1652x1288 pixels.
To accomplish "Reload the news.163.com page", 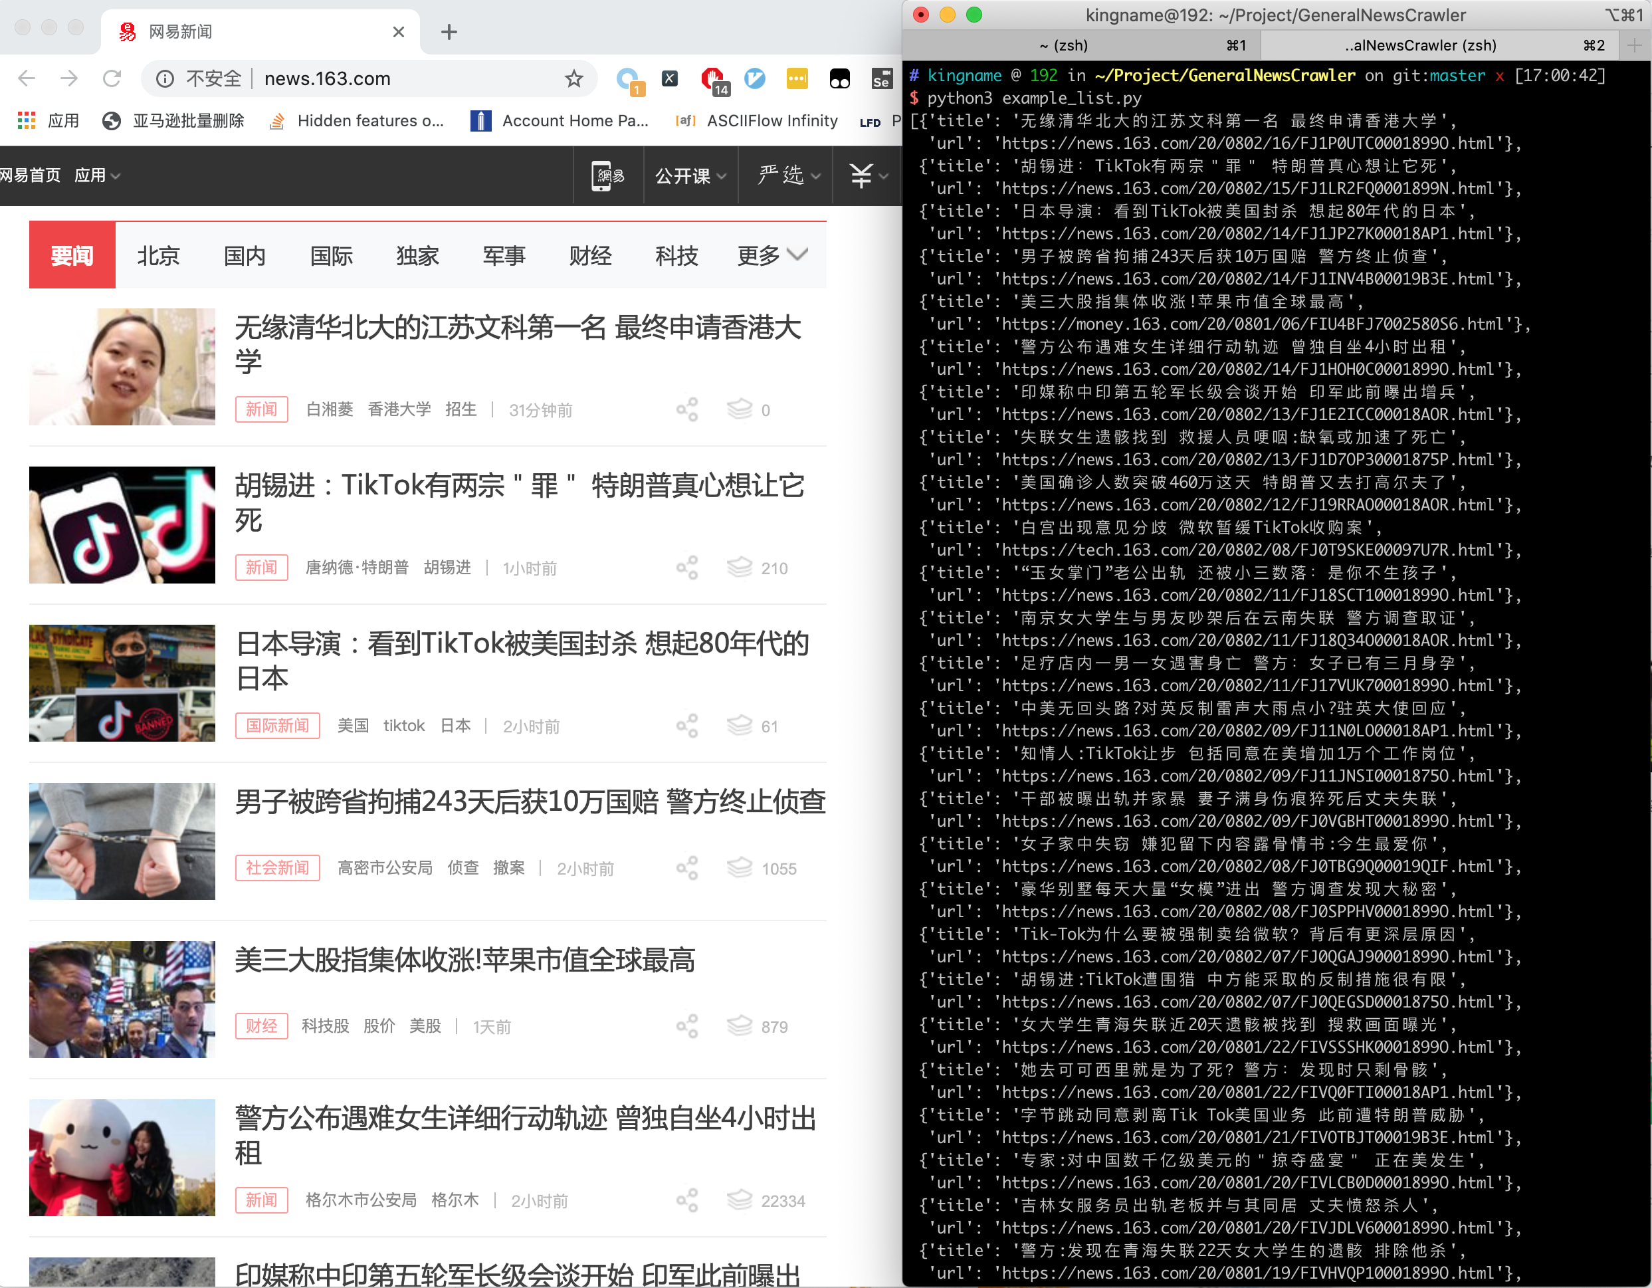I will click(112, 78).
